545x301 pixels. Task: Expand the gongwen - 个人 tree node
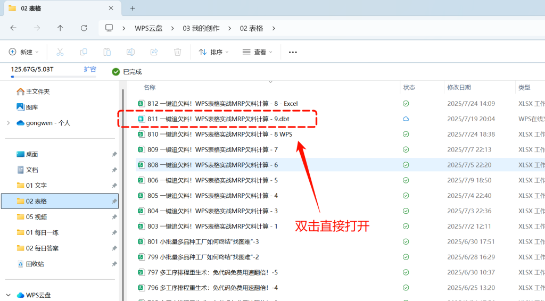coord(9,123)
